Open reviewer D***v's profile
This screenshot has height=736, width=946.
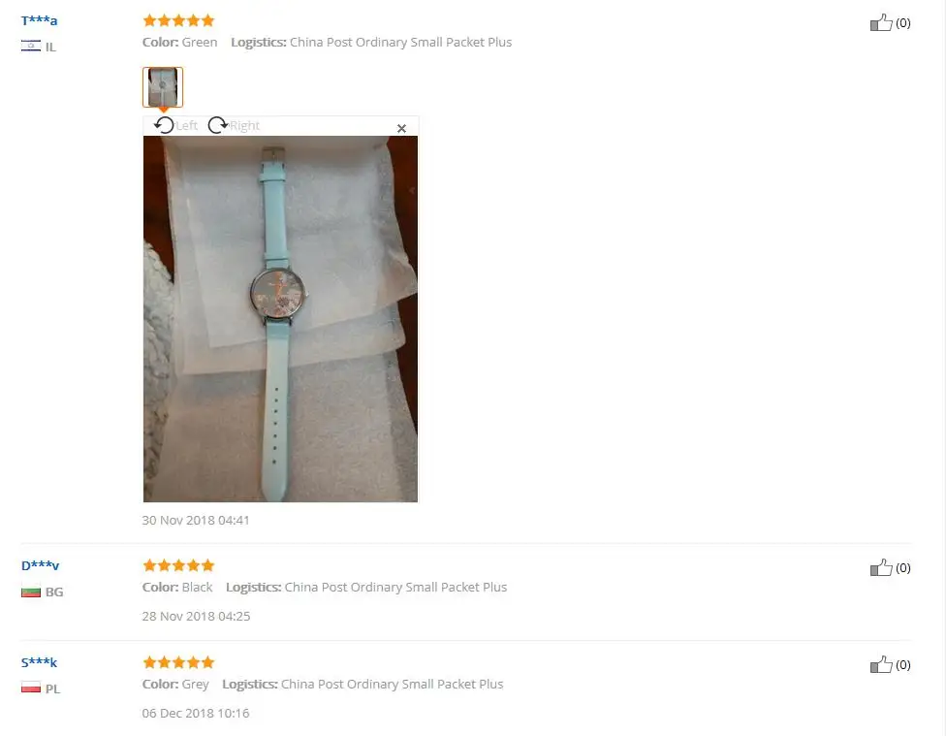[40, 565]
